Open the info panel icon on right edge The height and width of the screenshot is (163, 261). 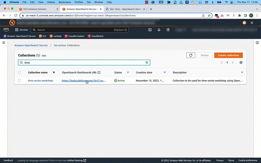point(257,43)
